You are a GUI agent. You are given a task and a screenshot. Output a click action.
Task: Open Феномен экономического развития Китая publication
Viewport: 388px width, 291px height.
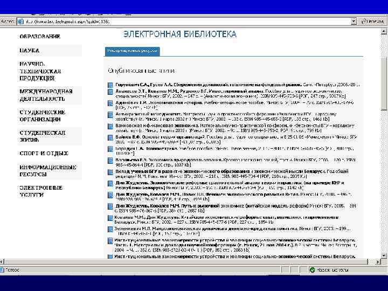tap(233, 197)
